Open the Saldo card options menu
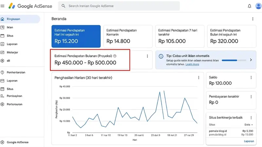262x147 pixels. click(x=251, y=77)
